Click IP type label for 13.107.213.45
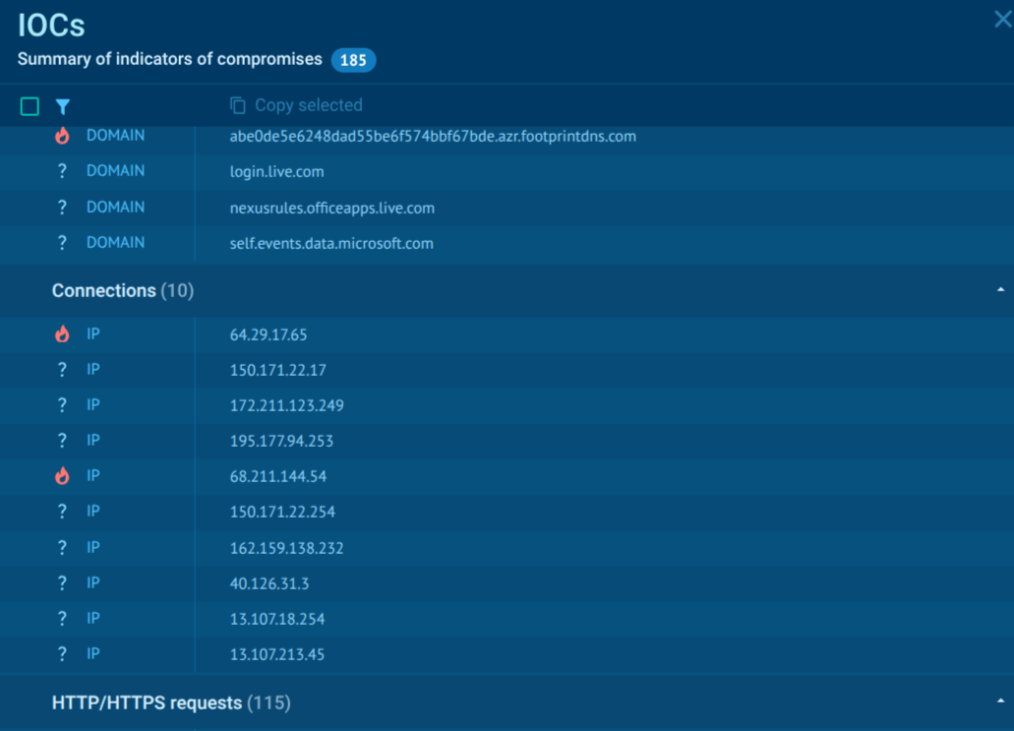This screenshot has width=1014, height=731. click(93, 654)
